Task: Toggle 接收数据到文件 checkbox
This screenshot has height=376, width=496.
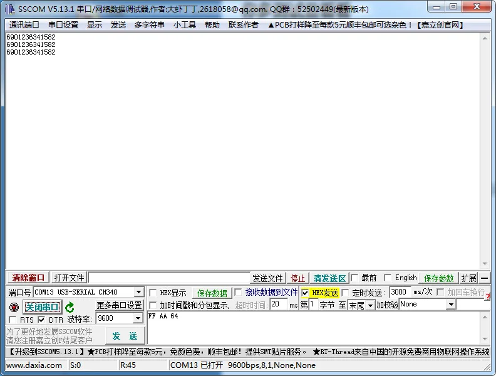Action: tap(238, 292)
